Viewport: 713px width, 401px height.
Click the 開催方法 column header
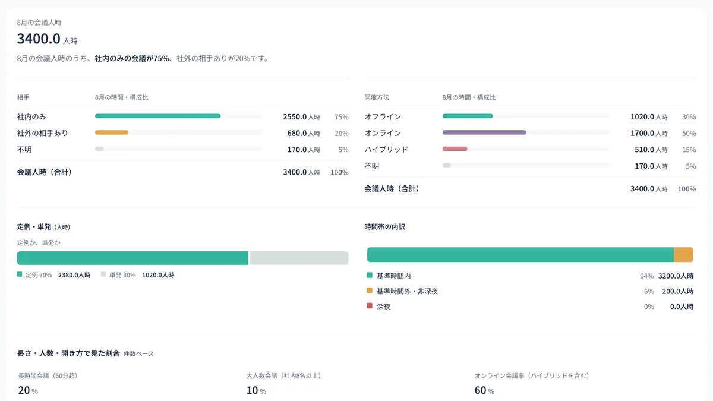coord(377,97)
